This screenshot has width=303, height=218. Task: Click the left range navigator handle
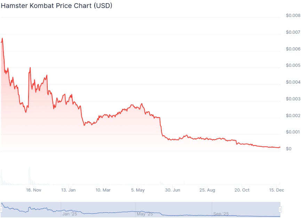tap(1, 209)
